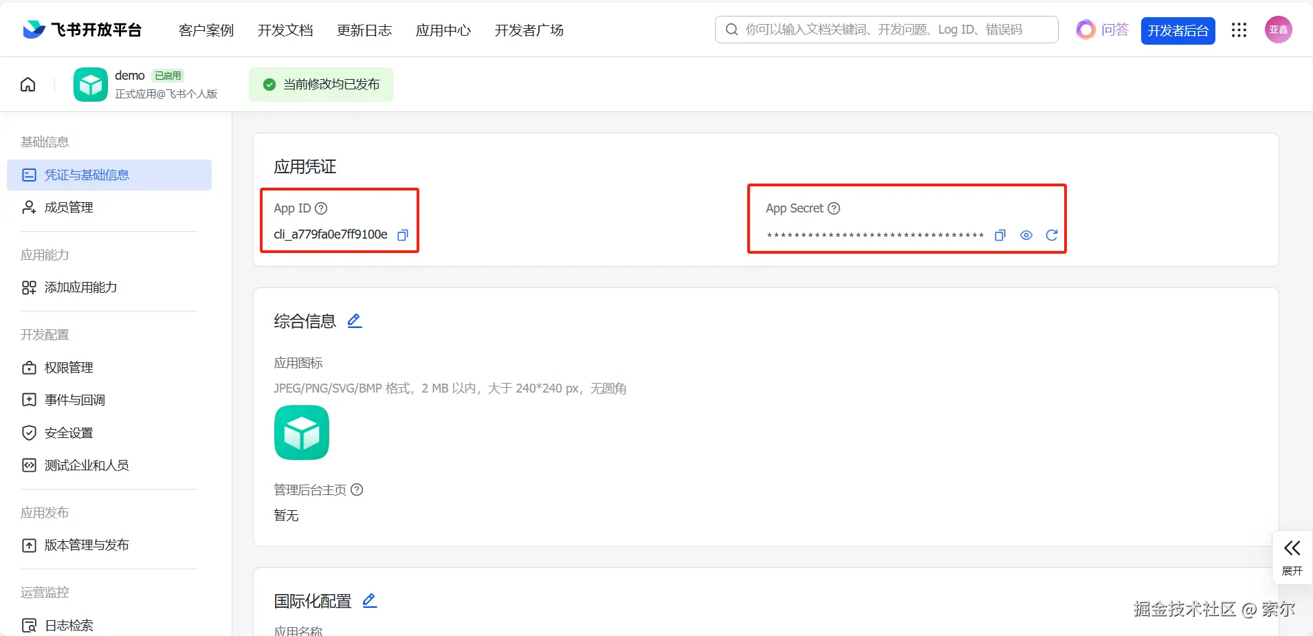
Task: Click the search magnifier icon
Action: [732, 30]
